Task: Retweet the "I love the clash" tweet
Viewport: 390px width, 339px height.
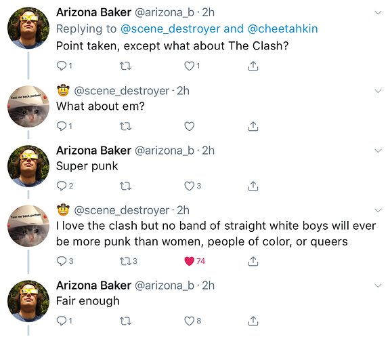Action: tap(125, 261)
